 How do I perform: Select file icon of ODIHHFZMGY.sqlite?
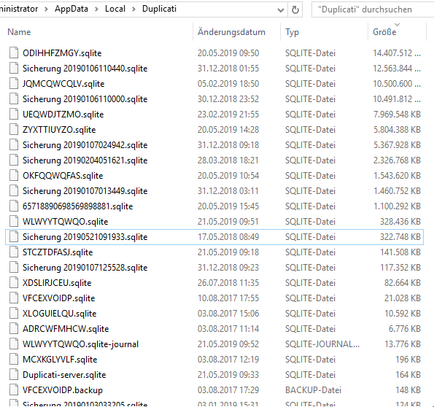[x=14, y=53]
